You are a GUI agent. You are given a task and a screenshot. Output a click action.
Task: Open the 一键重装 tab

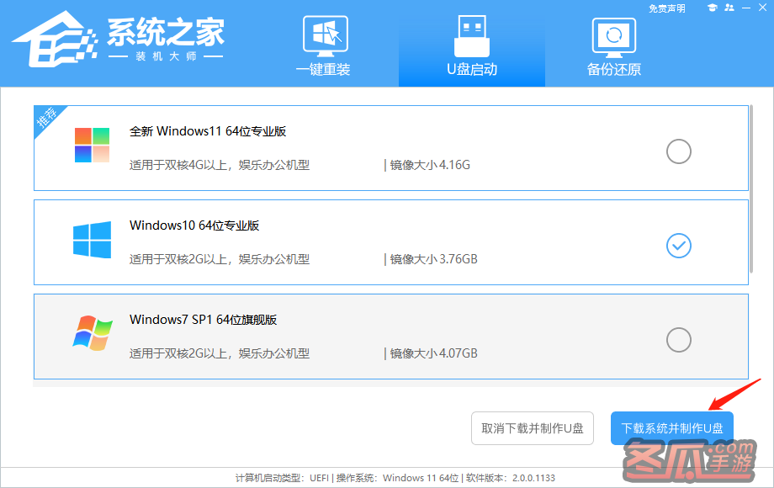coord(324,46)
